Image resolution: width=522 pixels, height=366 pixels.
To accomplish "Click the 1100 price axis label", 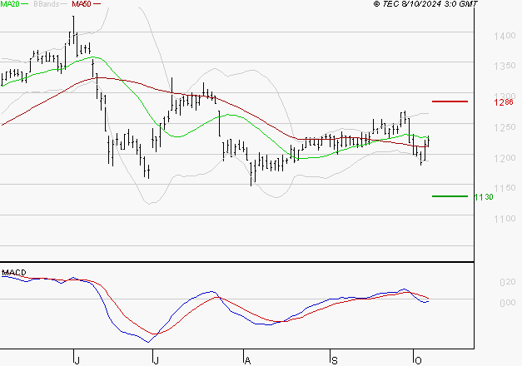I will (505, 219).
